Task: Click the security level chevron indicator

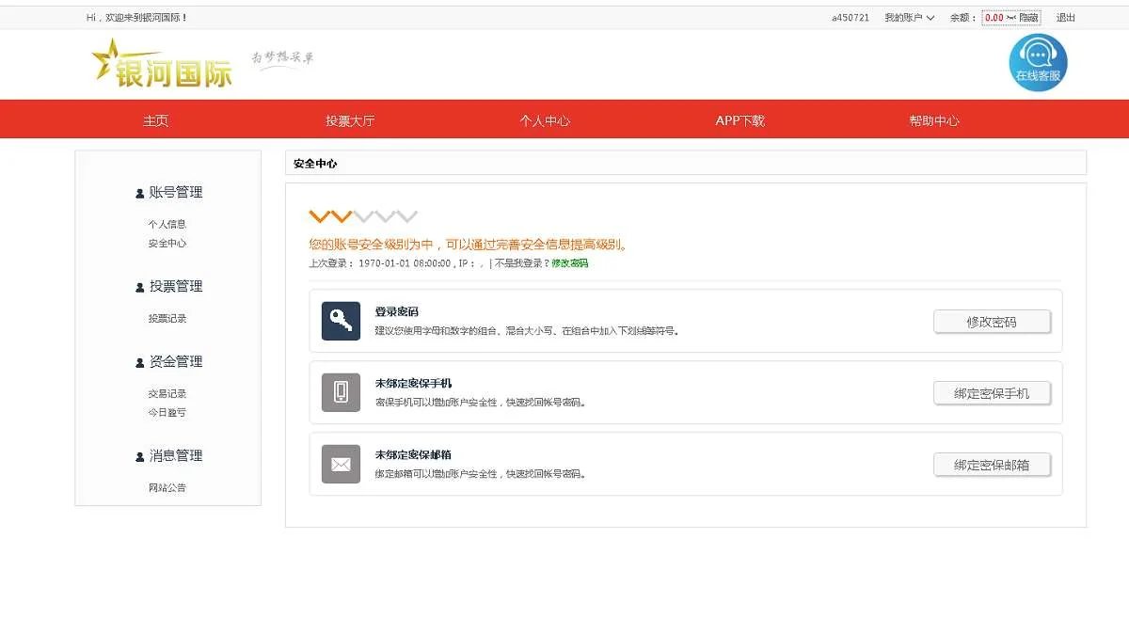Action: pos(363,216)
